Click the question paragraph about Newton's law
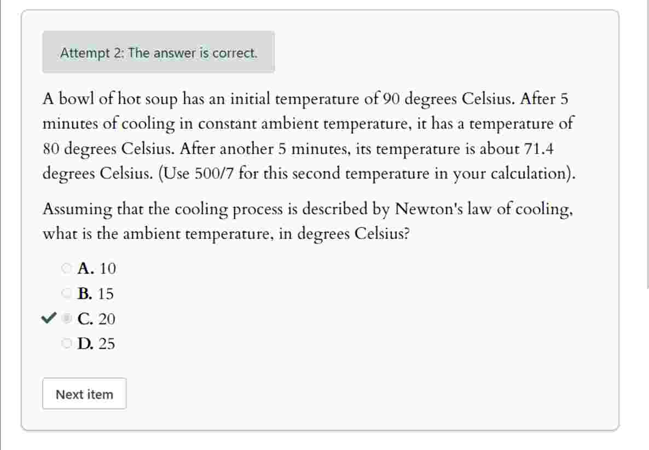 (306, 221)
